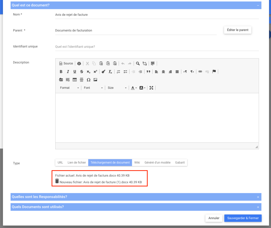Expand Quelles sont les Responsabilités section
The width and height of the screenshot is (271, 228).
[x=136, y=197]
